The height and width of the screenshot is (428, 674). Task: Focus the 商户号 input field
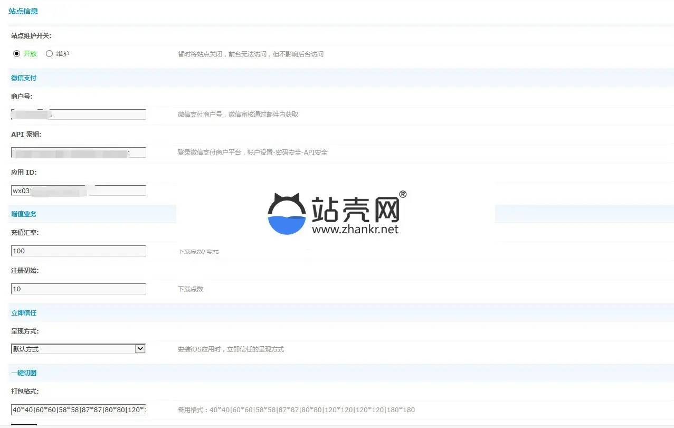[x=78, y=115]
